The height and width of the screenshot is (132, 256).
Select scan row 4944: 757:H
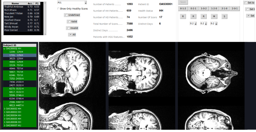tap(19, 69)
